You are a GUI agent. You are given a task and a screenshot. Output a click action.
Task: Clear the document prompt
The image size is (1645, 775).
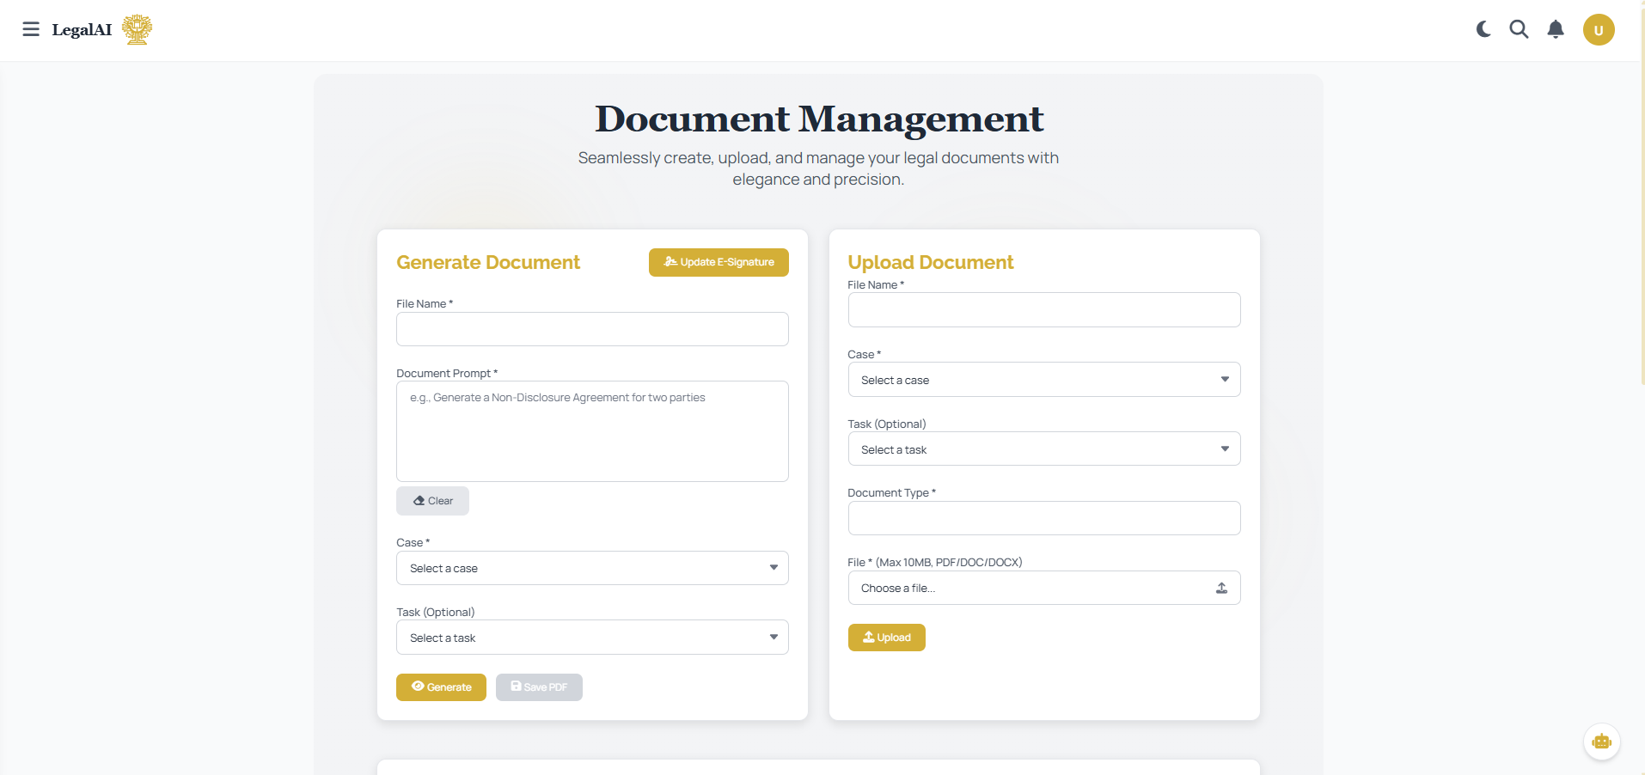tap(432, 501)
